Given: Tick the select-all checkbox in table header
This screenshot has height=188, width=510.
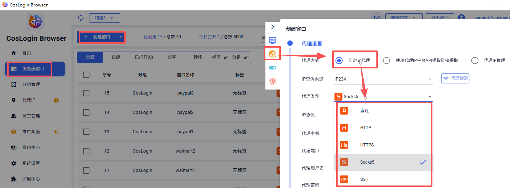Looking at the screenshot, I should (86, 75).
